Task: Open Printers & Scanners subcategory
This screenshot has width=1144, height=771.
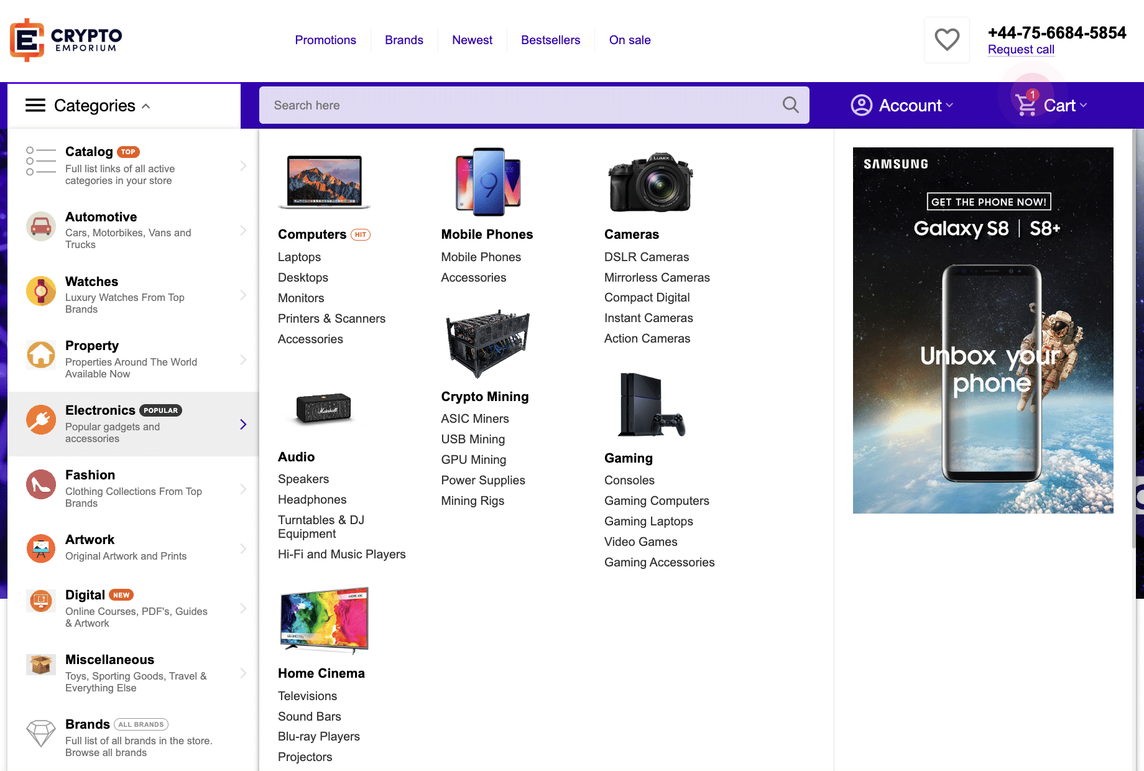Action: pyautogui.click(x=331, y=318)
